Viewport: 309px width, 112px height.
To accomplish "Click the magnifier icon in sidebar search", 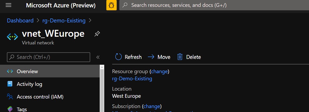I will coord(12,57).
